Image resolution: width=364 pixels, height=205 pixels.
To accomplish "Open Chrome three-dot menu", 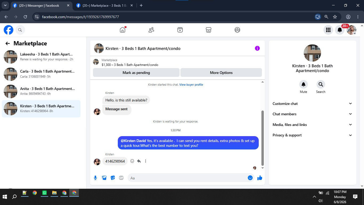I will click(x=358, y=17).
